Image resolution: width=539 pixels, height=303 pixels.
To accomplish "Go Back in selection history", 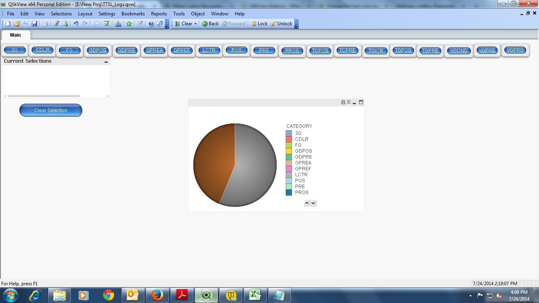I will [x=210, y=24].
